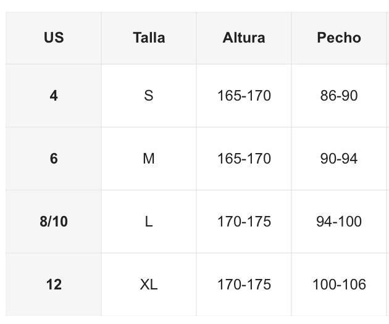Click the US column header

click(54, 38)
